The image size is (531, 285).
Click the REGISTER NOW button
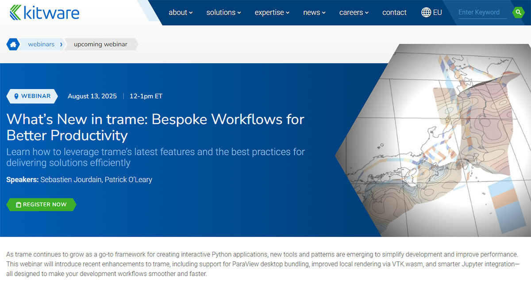coord(41,204)
